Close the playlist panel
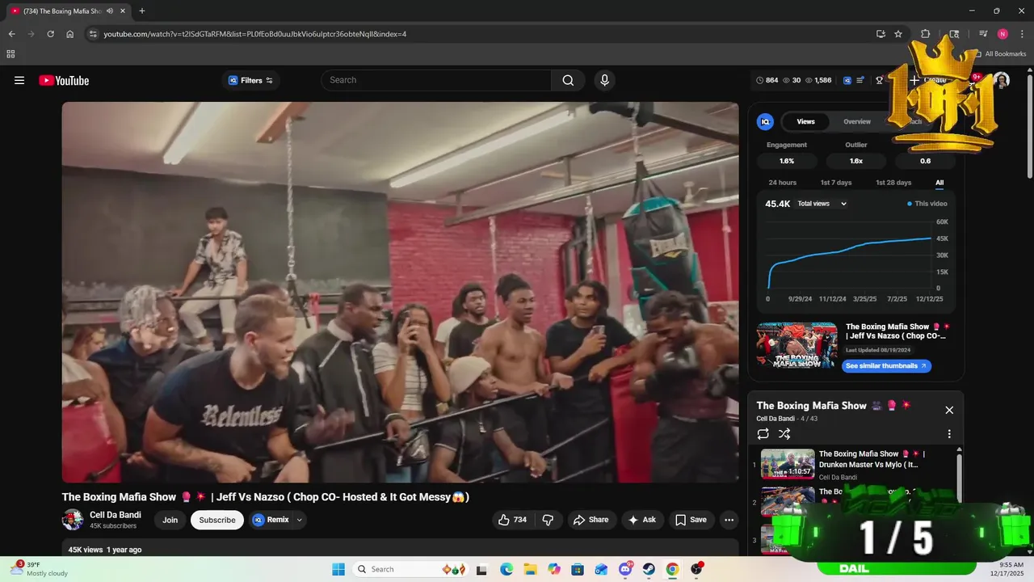Screen dimensions: 1034x582 point(949,410)
